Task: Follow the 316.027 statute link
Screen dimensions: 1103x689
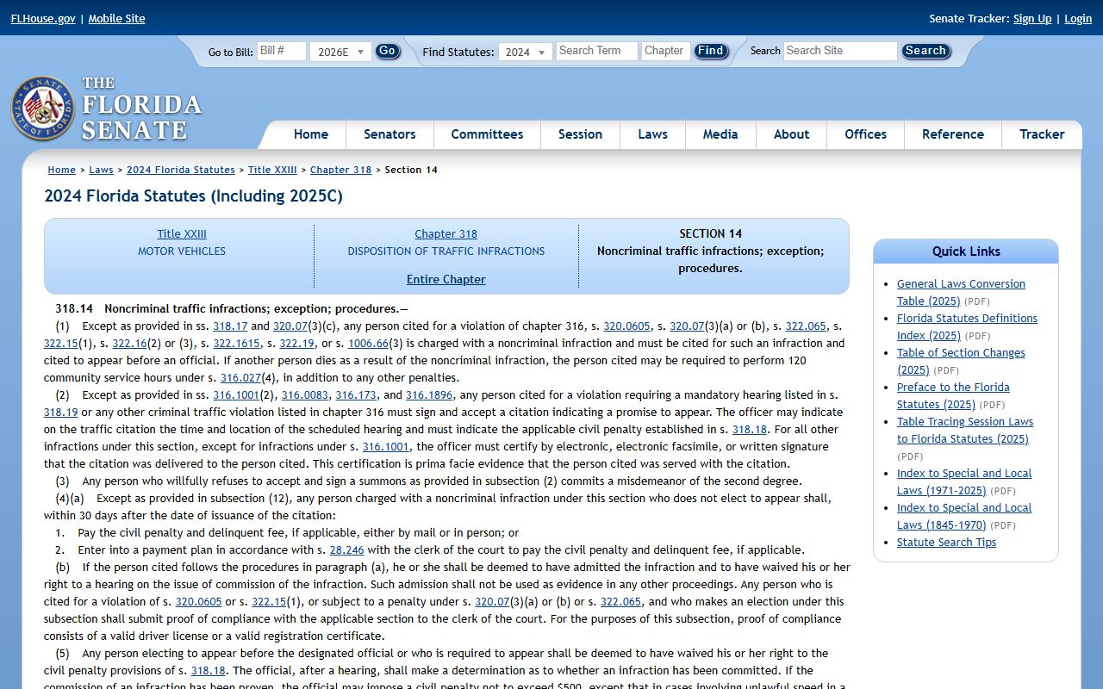Action: click(x=240, y=377)
